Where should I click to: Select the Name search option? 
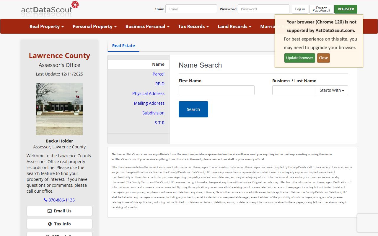(x=138, y=64)
